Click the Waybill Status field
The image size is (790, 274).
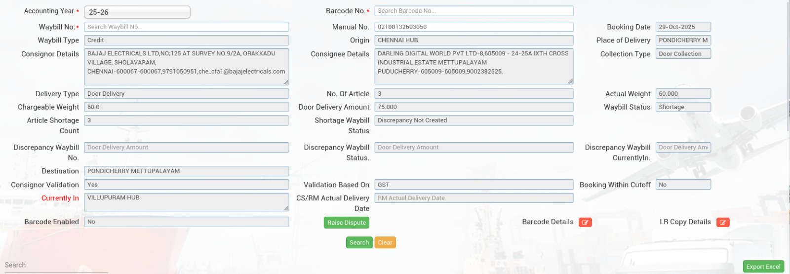pos(683,107)
